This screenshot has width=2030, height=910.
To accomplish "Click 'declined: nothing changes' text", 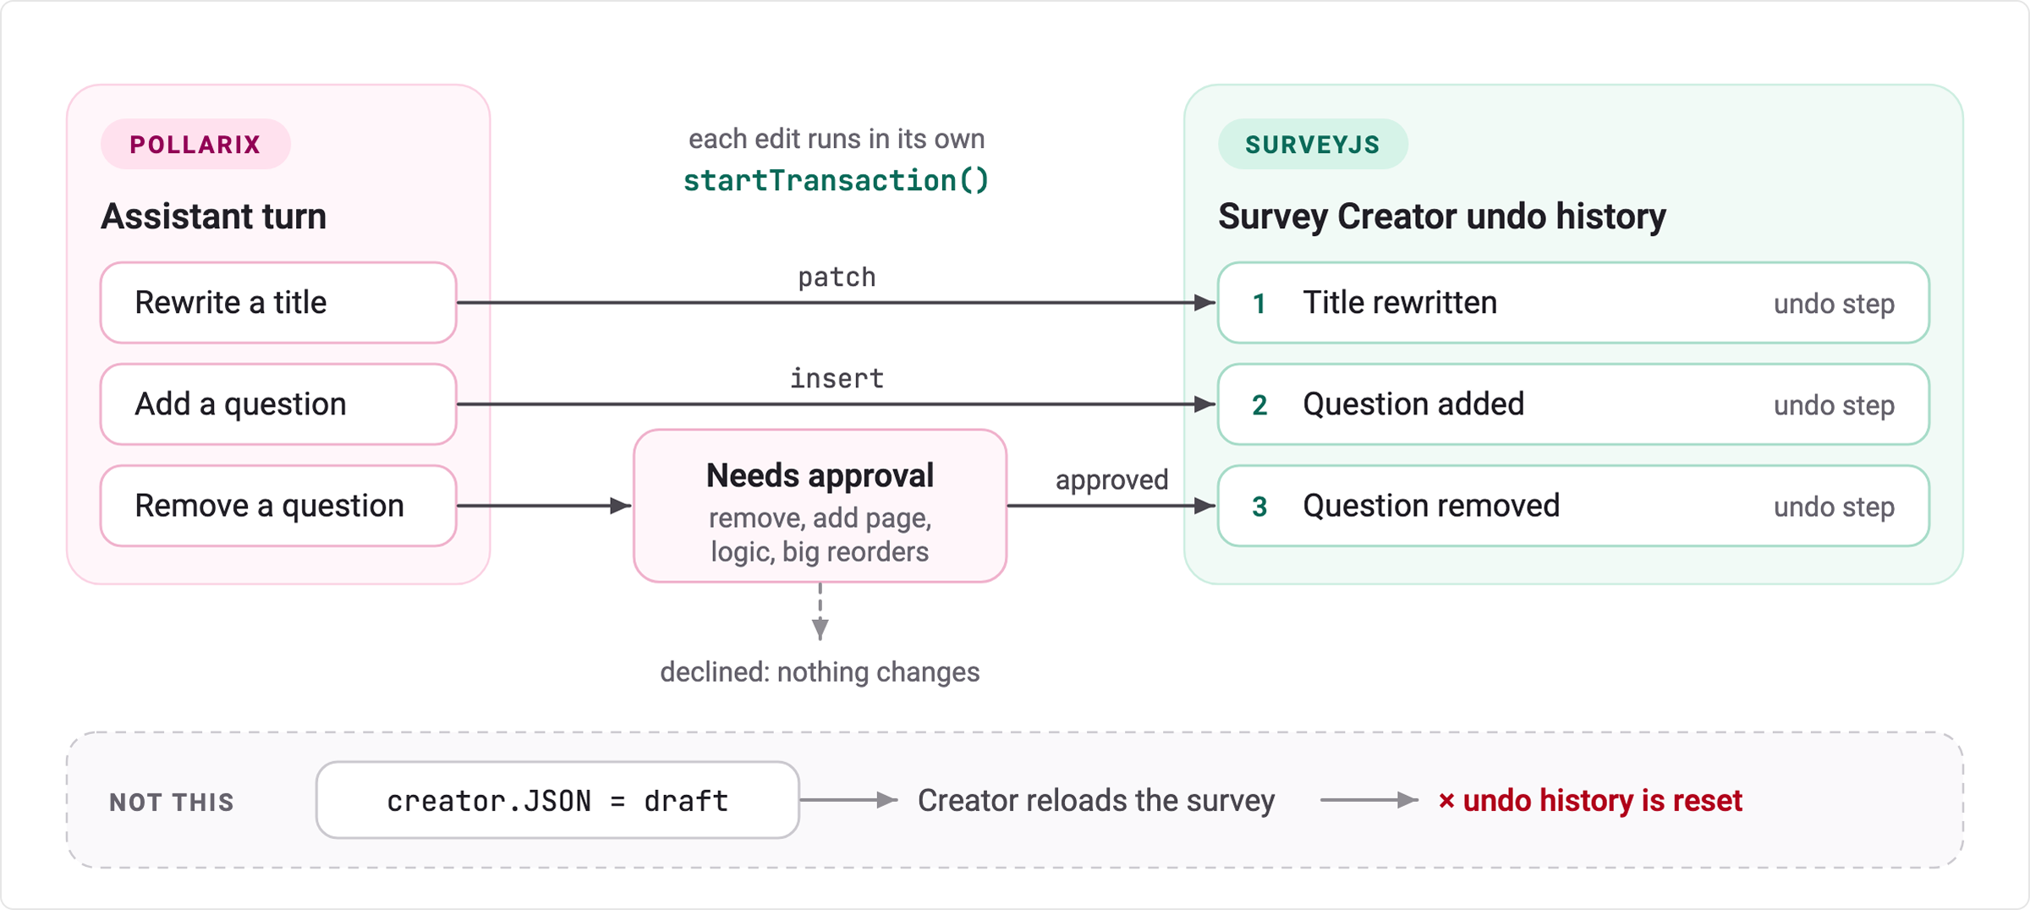I will [820, 672].
